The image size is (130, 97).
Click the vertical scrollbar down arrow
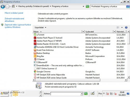tap(129, 77)
